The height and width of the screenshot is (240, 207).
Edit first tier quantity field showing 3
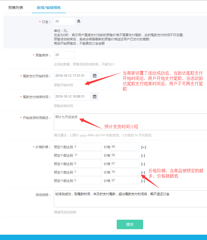tap(87, 147)
